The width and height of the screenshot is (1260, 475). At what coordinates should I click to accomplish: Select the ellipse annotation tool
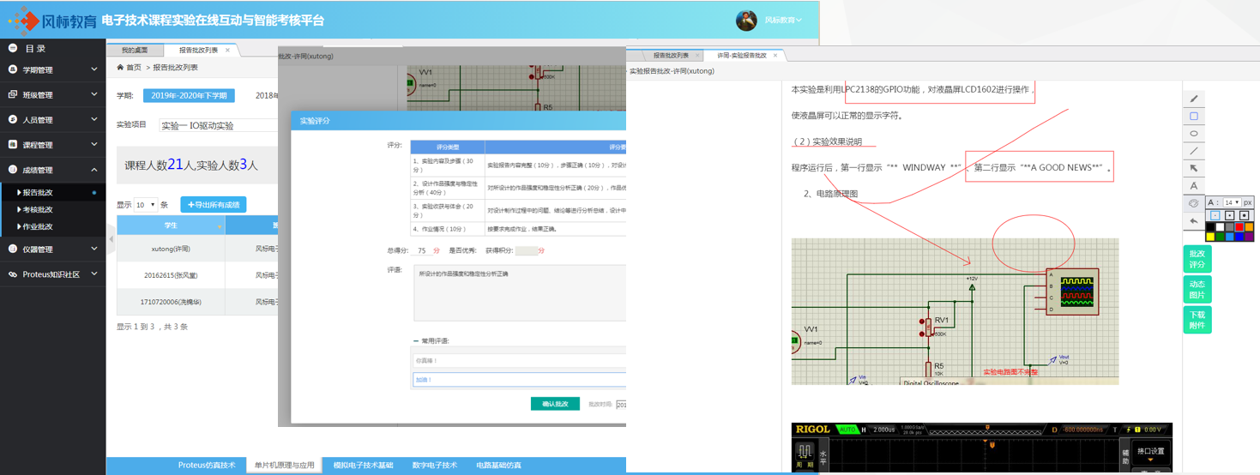1194,134
